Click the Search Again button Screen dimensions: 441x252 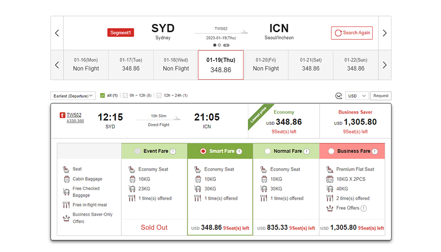352,33
